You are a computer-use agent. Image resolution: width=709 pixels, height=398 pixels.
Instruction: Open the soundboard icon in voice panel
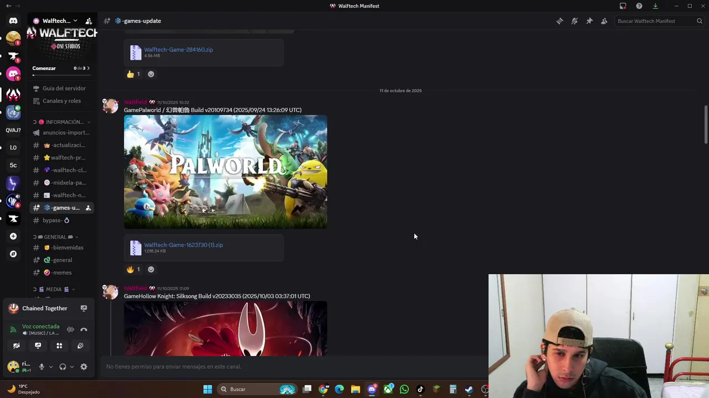80,345
